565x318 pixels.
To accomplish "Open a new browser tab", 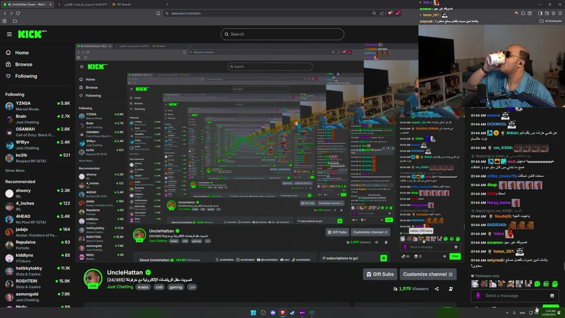I will click(167, 4).
